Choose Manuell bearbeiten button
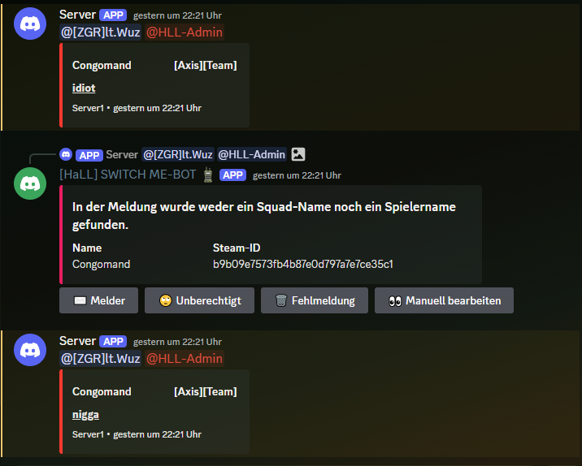This screenshot has height=466, width=582. [444, 300]
